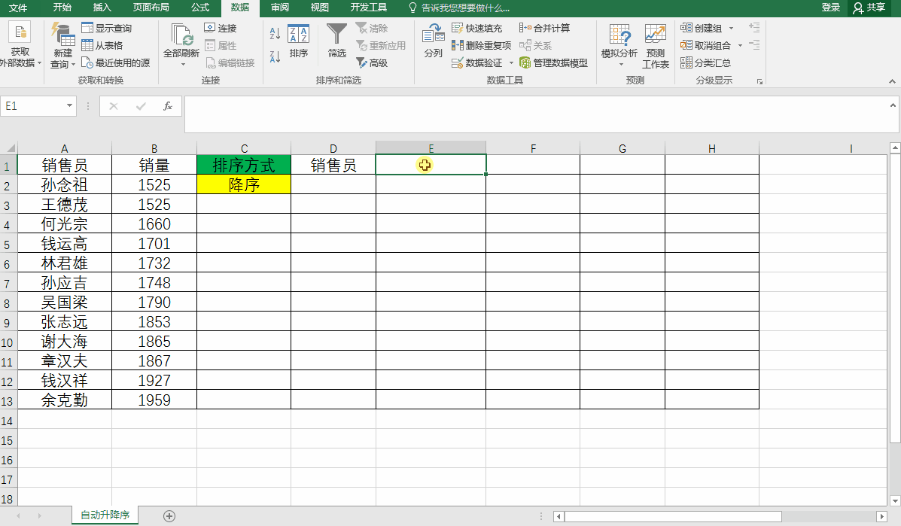The image size is (901, 526).
Task: Select the 自动升降序 sheet tab
Action: click(105, 515)
